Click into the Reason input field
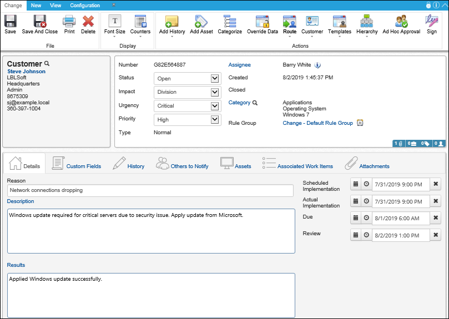The height and width of the screenshot is (319, 449). click(x=150, y=190)
